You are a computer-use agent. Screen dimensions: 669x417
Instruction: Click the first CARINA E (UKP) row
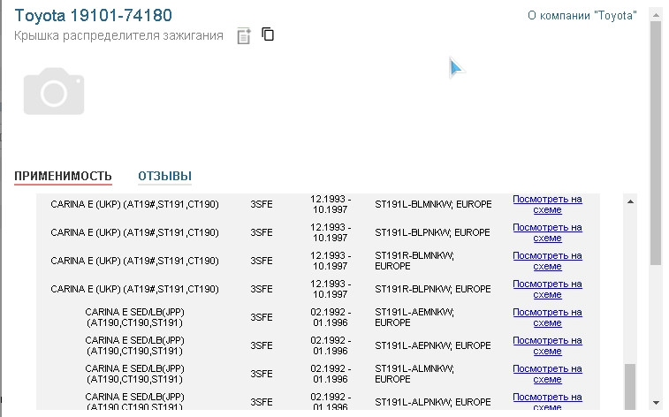point(134,204)
